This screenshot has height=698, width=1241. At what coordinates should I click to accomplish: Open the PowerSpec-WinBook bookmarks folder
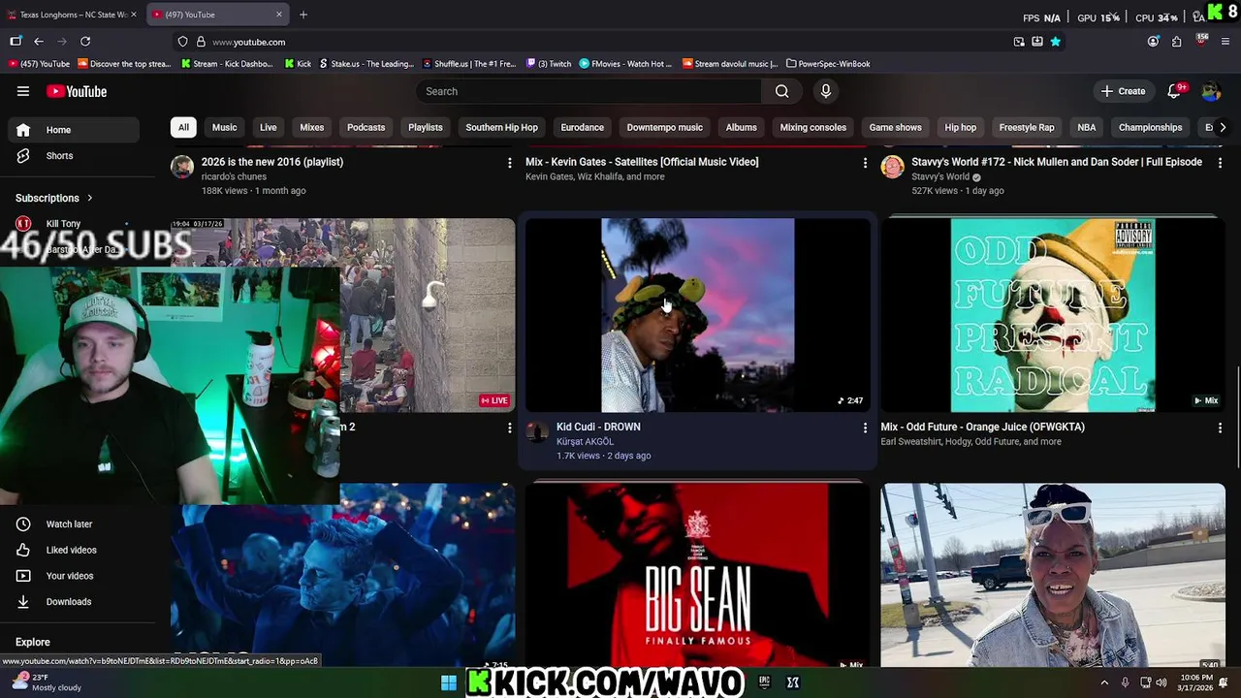pos(828,64)
